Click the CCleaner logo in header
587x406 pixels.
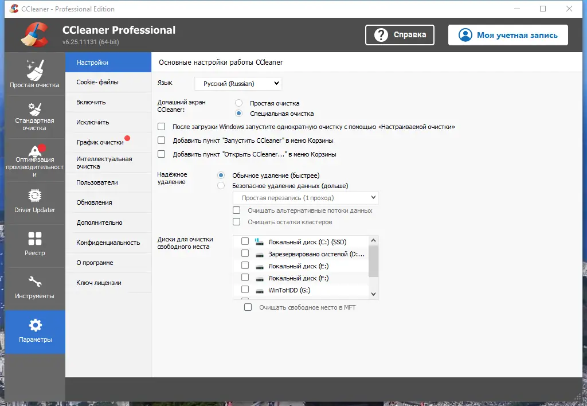(35, 35)
